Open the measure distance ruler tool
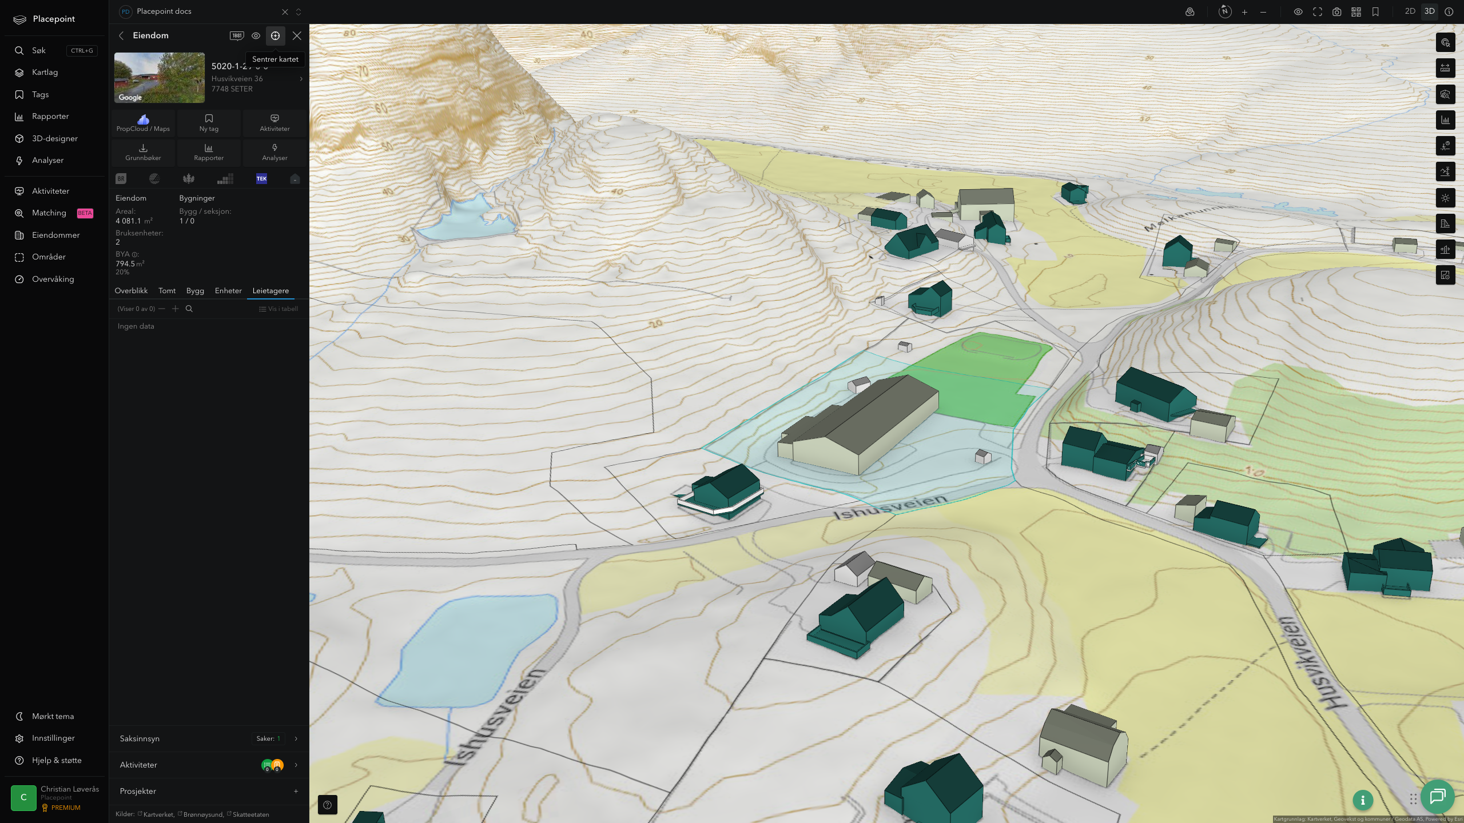Viewport: 1464px width, 823px height. click(x=1446, y=68)
